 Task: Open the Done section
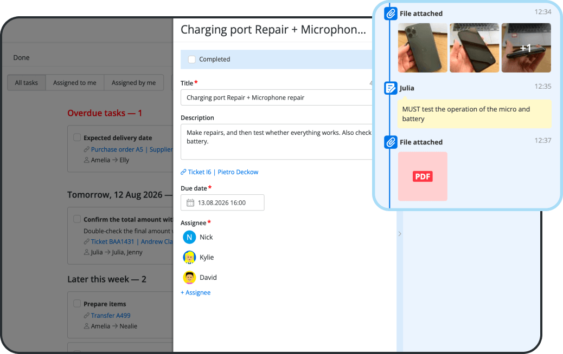[22, 58]
